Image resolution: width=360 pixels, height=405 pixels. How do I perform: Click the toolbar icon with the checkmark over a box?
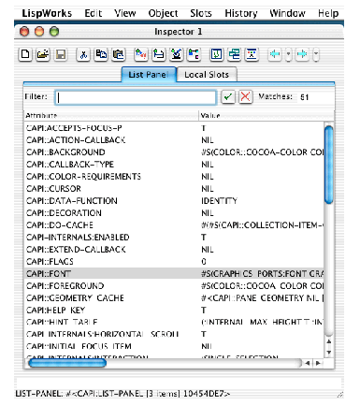pos(176,54)
